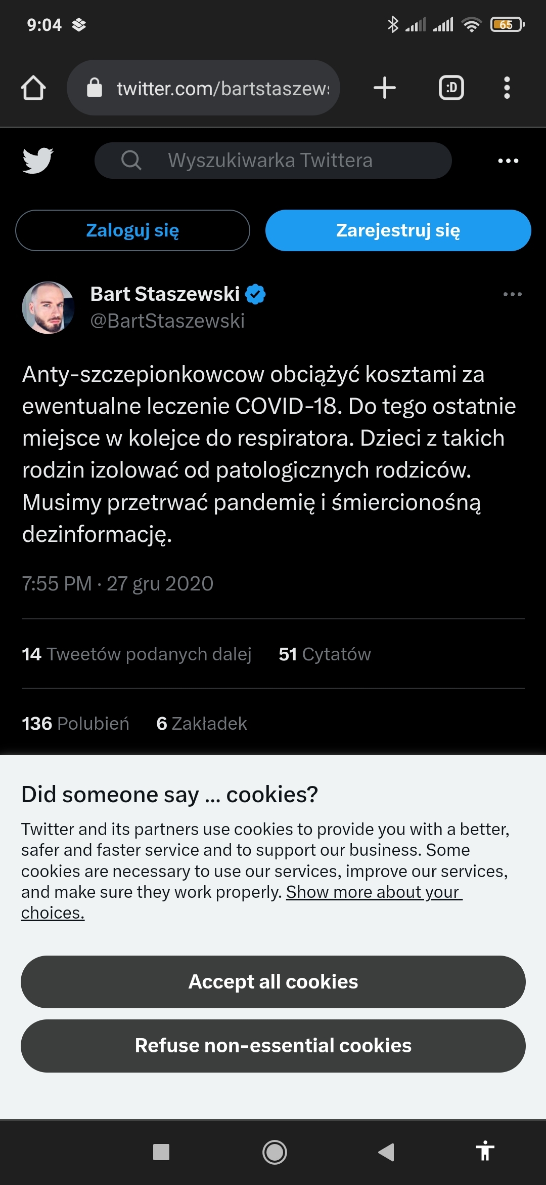Open a new browser tab
Viewport: 546px width, 1185px height.
(x=384, y=88)
